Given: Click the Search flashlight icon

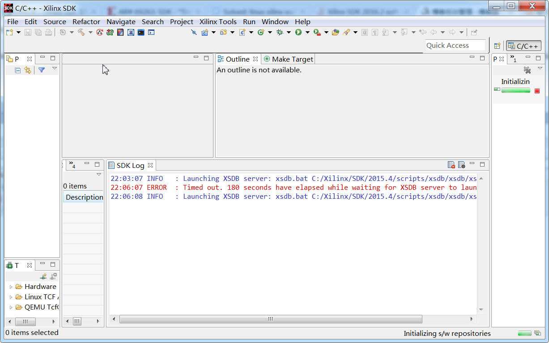Looking at the screenshot, I should pos(346,32).
